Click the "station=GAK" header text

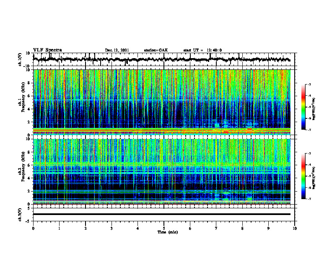click(156, 50)
